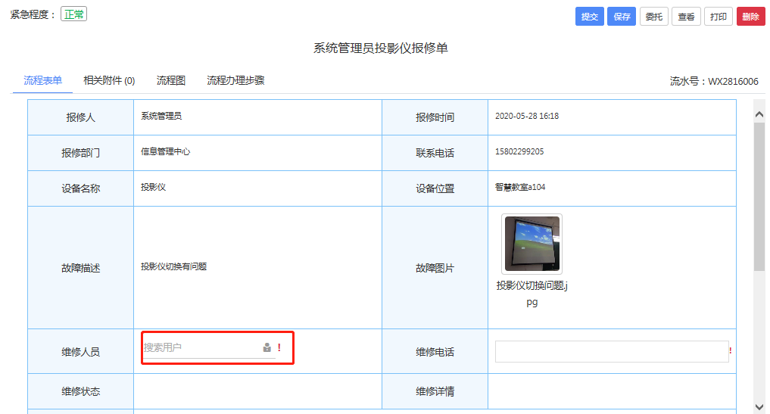The height and width of the screenshot is (414, 770).
Task: Click the 维修电话 label cell
Action: [x=435, y=352]
